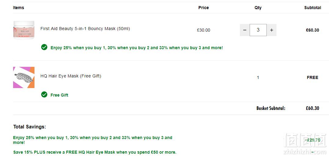The image size is (329, 157).
Task: Open First Aid Beauty Bouncy Mask product thumbnail
Action: [24, 30]
